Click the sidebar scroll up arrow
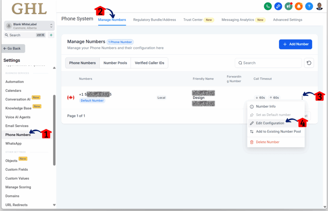328x211 pixels. pyautogui.click(x=54, y=68)
